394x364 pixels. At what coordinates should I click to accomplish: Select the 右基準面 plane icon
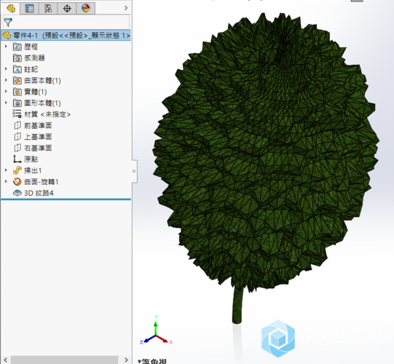(17, 148)
